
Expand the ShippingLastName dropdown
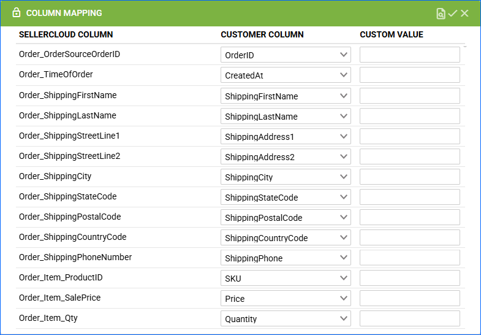286,116
